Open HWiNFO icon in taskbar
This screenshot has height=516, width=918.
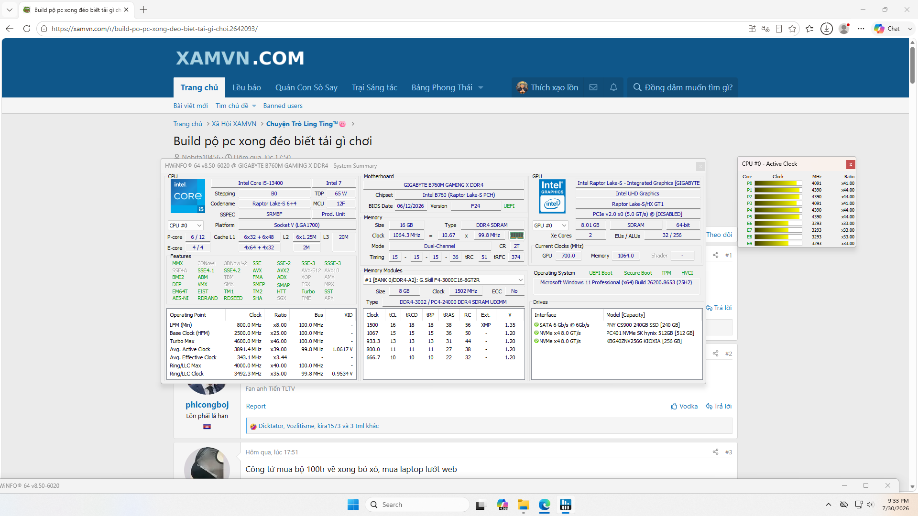(x=566, y=505)
